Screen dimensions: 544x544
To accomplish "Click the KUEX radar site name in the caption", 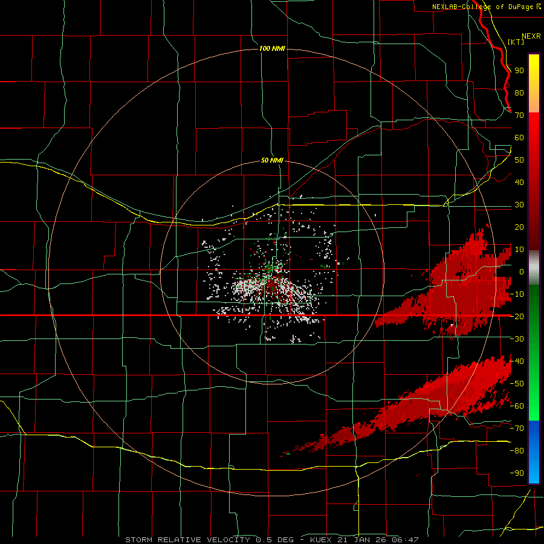I will 321,540.
